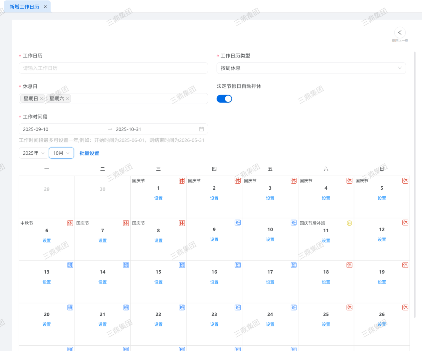Screen dimensions: 422x351
Task: Click the 休 badge on October 6
Action: pos(70,223)
